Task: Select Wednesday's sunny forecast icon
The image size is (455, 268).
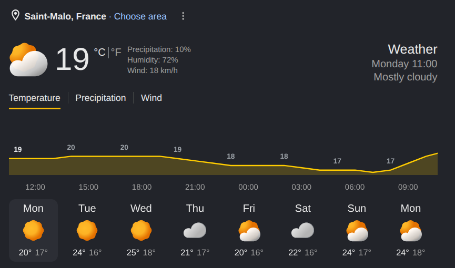Action: coord(141,230)
